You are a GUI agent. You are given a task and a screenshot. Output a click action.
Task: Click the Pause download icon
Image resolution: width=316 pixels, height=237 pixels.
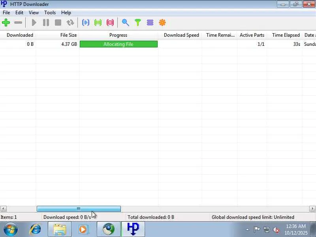(x=46, y=23)
